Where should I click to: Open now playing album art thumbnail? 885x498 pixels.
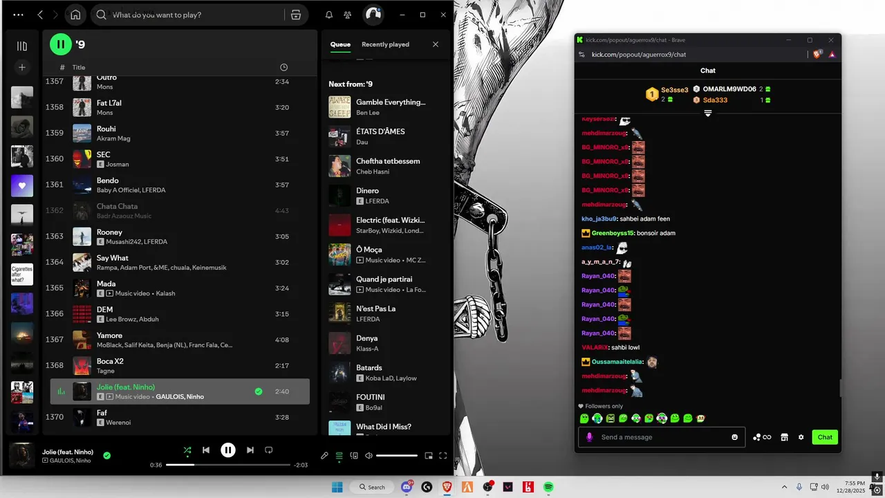[22, 456]
